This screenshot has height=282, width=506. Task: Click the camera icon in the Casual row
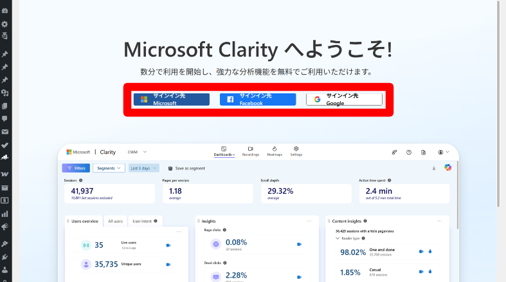click(x=421, y=272)
